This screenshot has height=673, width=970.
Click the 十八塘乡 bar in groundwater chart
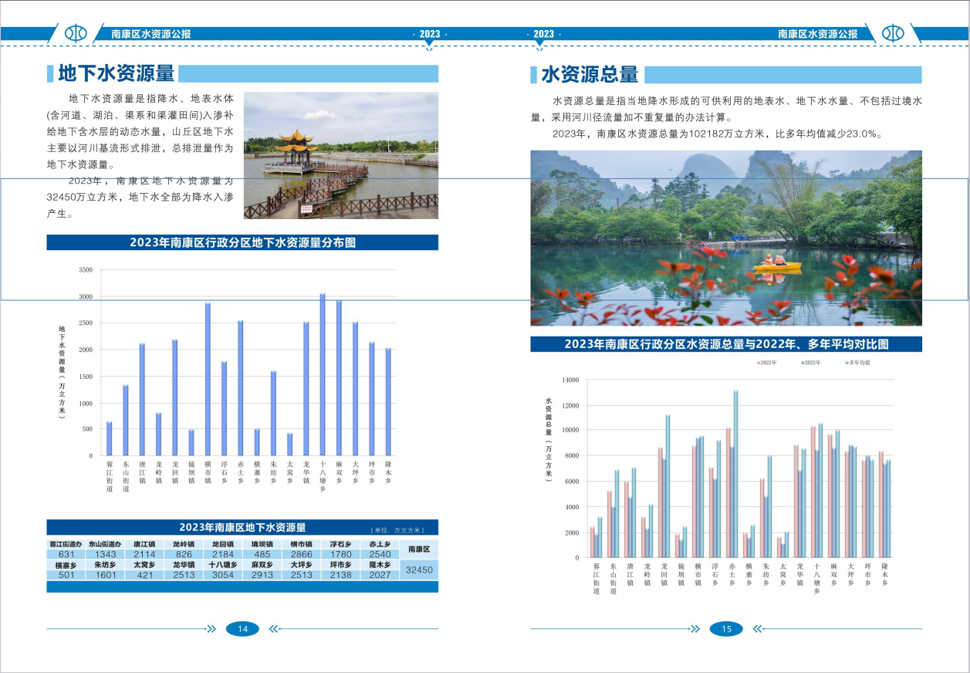[x=323, y=374]
